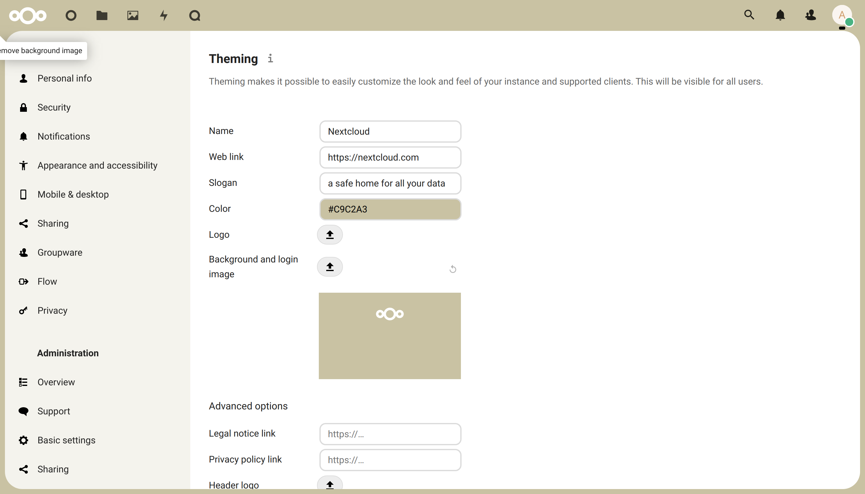Open the user avatar menu
This screenshot has height=494, width=865.
pyautogui.click(x=842, y=15)
